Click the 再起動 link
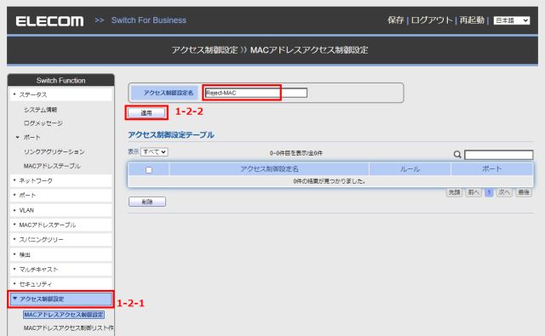Screen dimensions: 545x336 [x=472, y=20]
